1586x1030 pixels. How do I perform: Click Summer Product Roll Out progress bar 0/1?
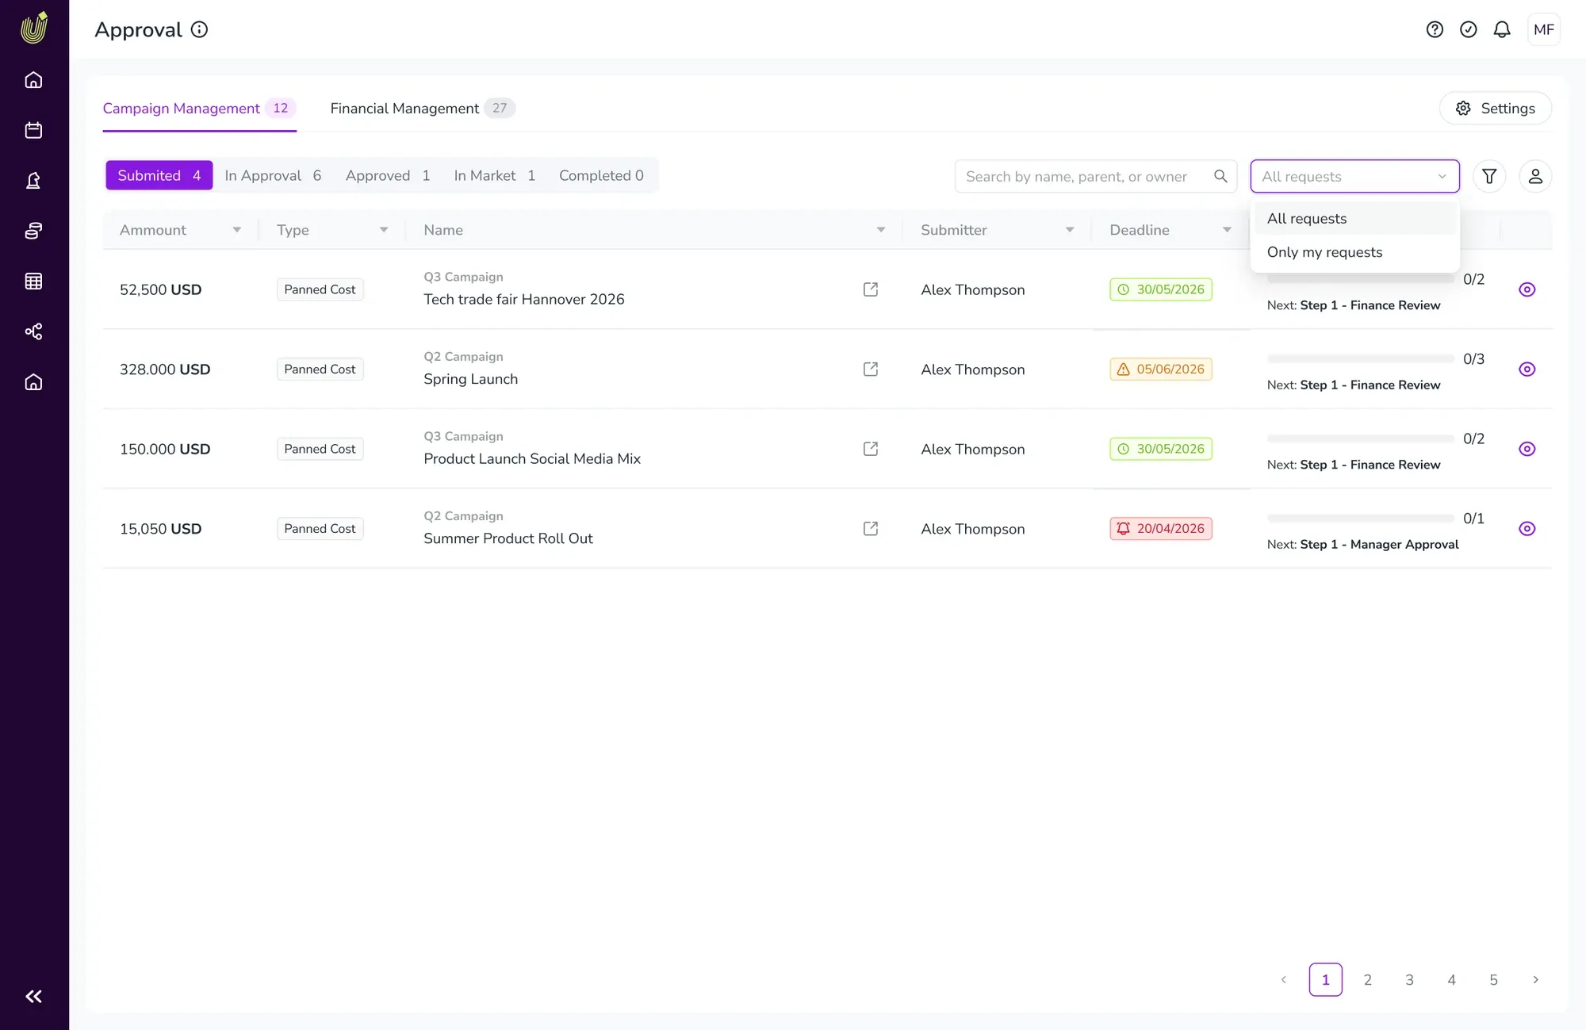(1361, 519)
